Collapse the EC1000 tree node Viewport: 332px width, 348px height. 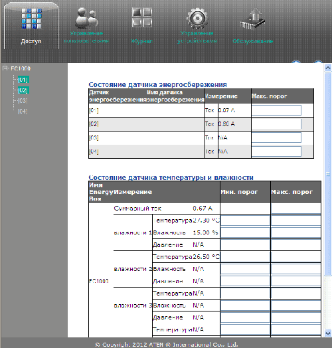point(5,68)
